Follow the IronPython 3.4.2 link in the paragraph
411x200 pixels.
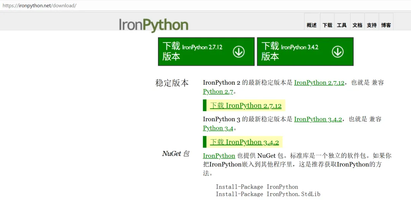tap(318, 120)
